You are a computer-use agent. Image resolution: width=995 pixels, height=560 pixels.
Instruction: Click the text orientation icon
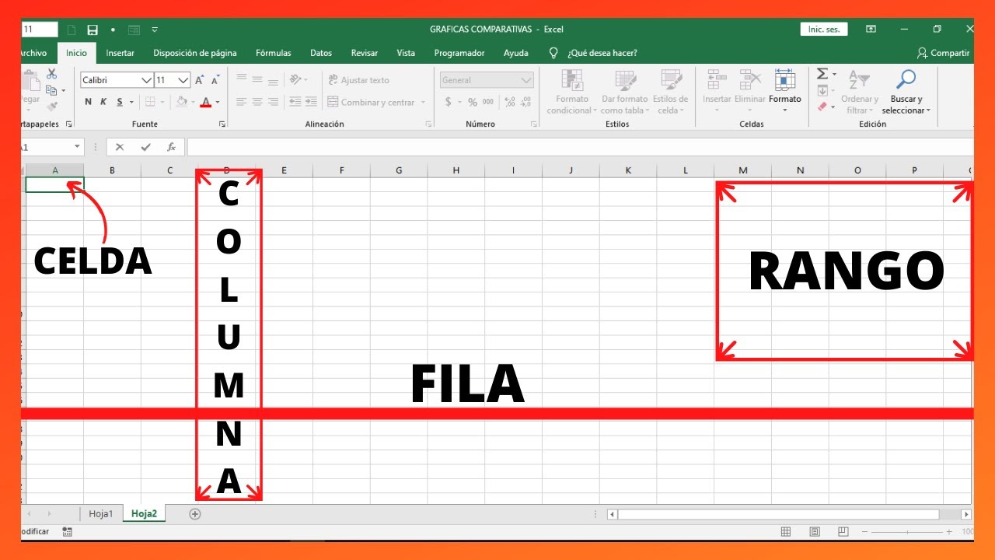[295, 79]
